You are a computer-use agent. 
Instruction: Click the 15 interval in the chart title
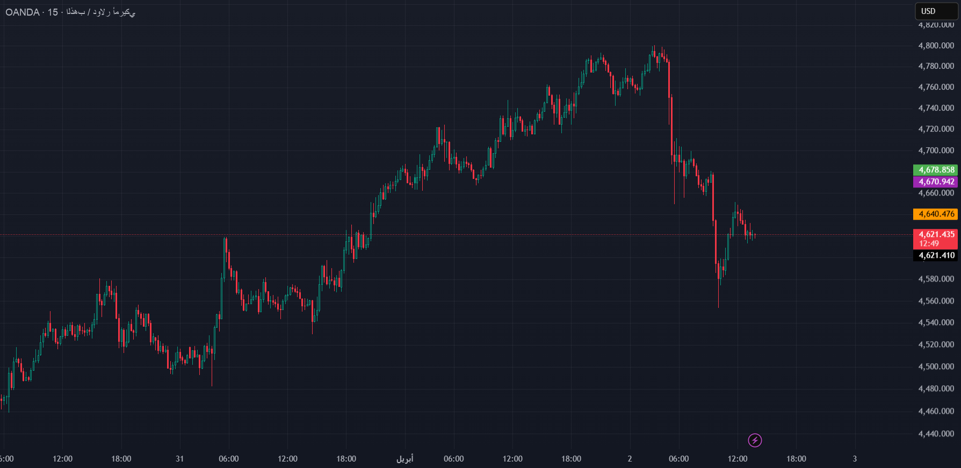click(53, 12)
